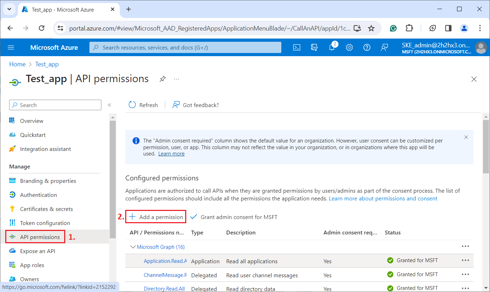Open the Learn more link in banner

coord(171,154)
